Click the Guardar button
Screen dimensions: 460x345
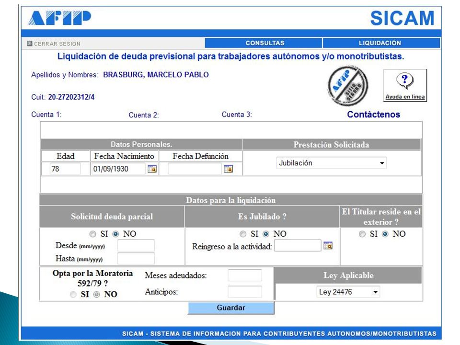[x=231, y=308]
